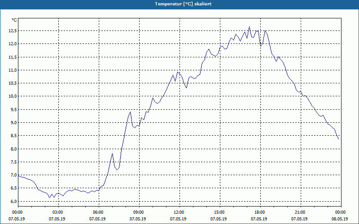Select the 07.05.19 date under 18:00
The width and height of the screenshot is (359, 224).
click(x=259, y=219)
